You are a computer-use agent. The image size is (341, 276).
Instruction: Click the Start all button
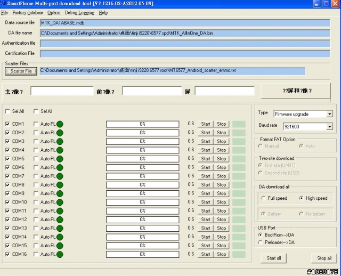pos(273,258)
